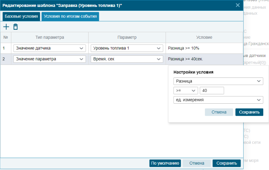The height and width of the screenshot is (170, 269).
Task: Click the По умолчанию button
Action: coord(165,163)
